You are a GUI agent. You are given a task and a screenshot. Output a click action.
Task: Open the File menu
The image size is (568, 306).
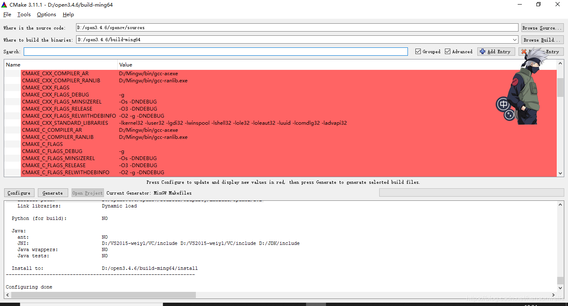(x=7, y=14)
